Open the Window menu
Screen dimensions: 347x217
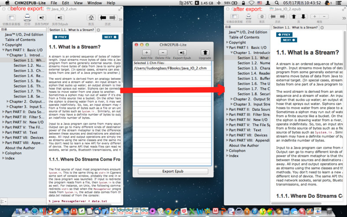[95, 3]
